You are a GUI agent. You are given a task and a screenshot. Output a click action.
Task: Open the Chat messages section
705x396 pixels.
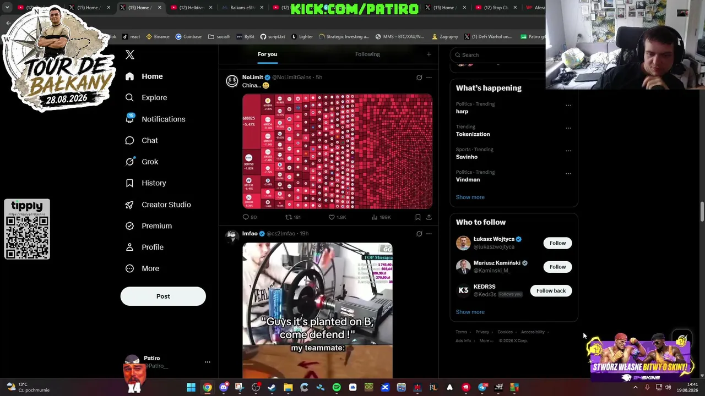142,140
